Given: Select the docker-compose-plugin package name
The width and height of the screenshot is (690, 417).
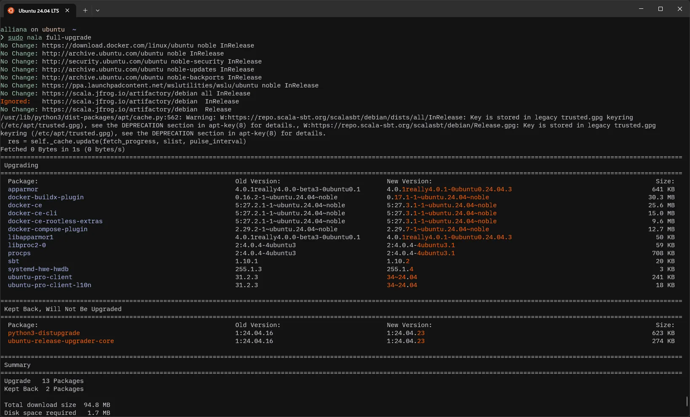Looking at the screenshot, I should (48, 229).
